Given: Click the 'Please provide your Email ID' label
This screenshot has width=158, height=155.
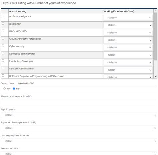Looking at the screenshot, I should click(x=16, y=96).
